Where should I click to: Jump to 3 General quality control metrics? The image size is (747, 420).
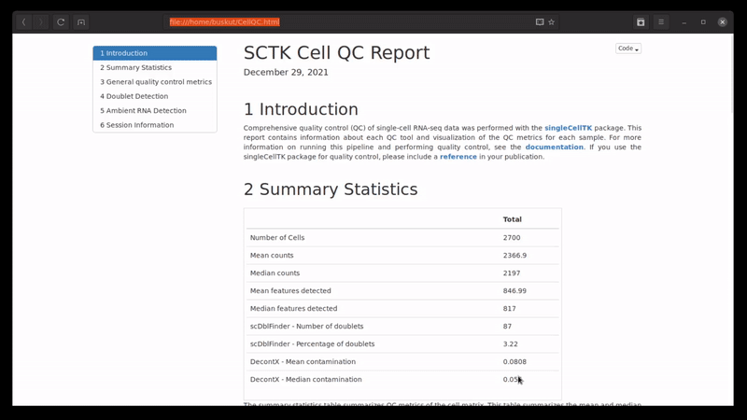[155, 82]
